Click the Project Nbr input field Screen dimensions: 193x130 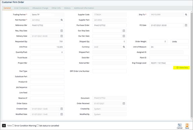(x=47, y=63)
